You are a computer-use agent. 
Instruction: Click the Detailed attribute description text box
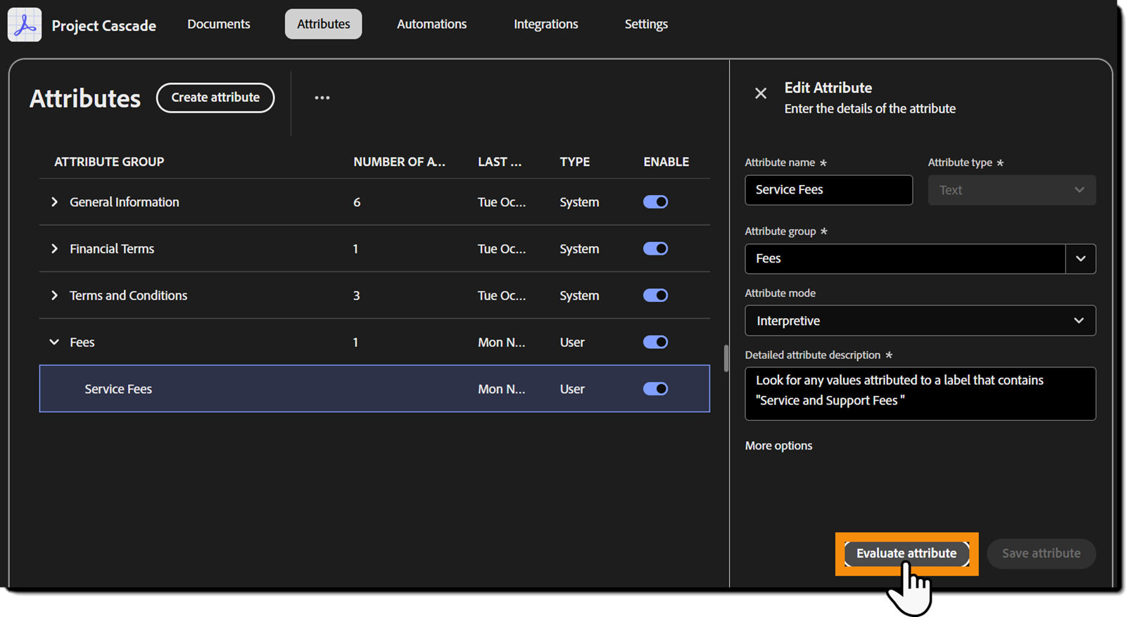pyautogui.click(x=920, y=393)
